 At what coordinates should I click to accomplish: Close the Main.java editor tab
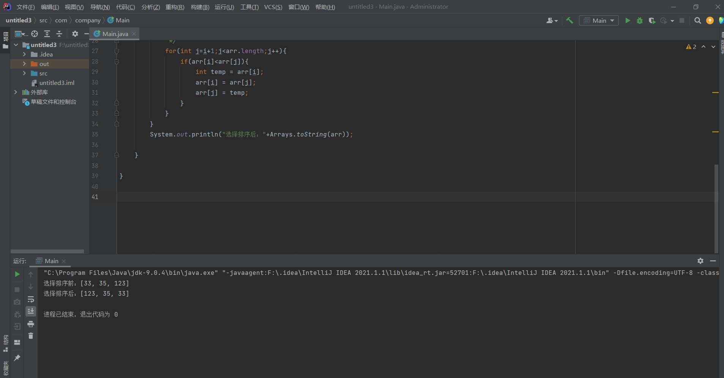(x=134, y=34)
